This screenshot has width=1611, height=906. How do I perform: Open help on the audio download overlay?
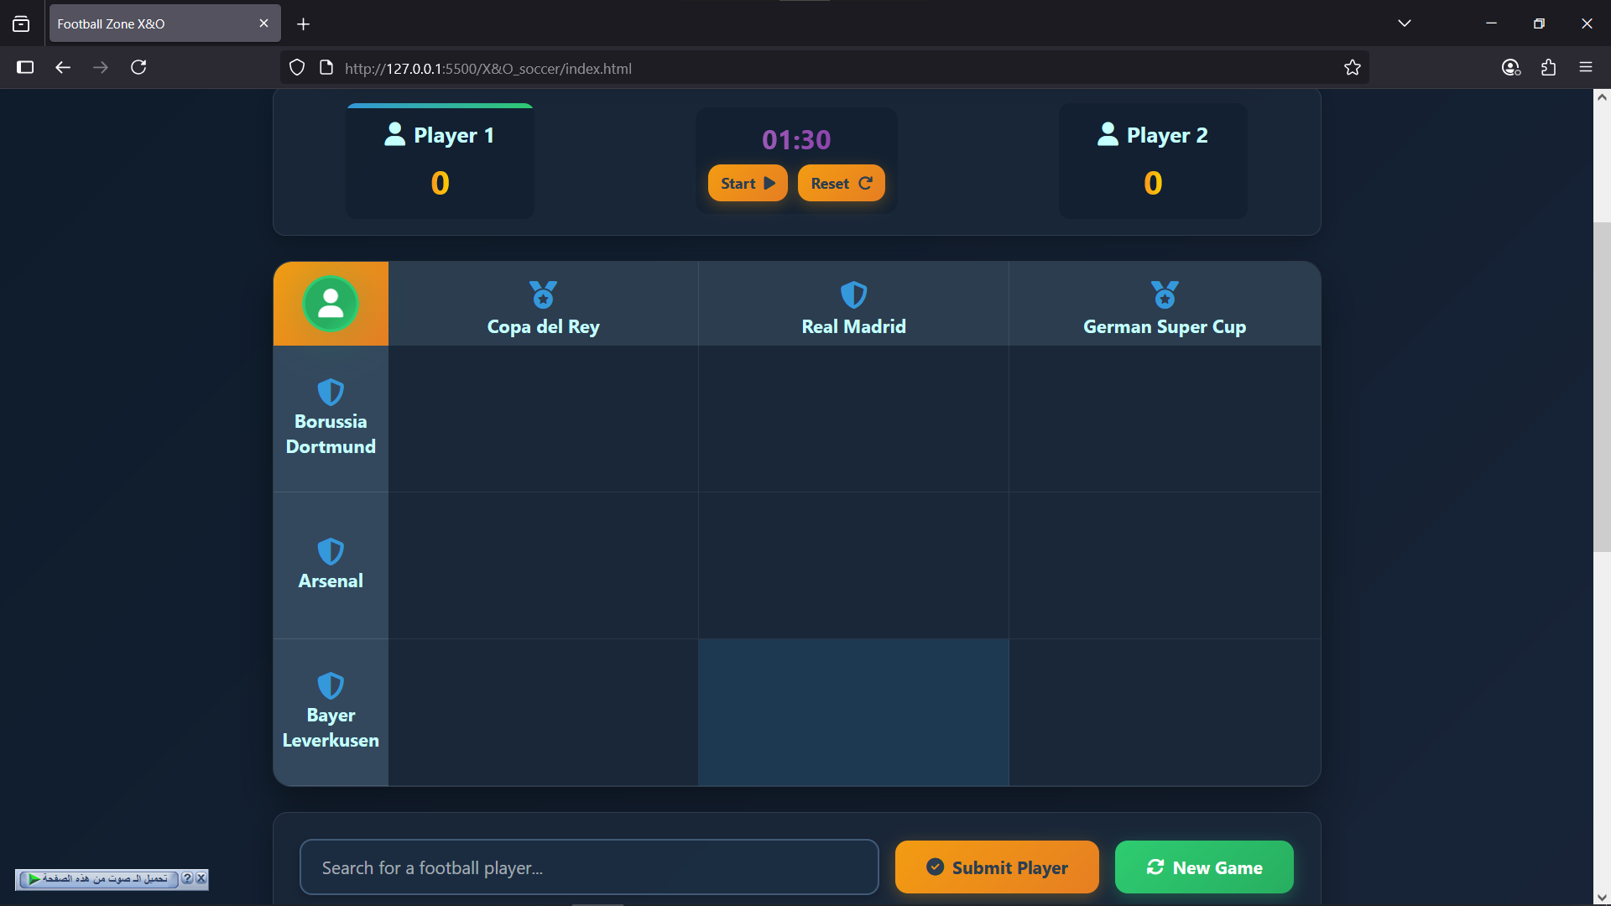tap(187, 878)
